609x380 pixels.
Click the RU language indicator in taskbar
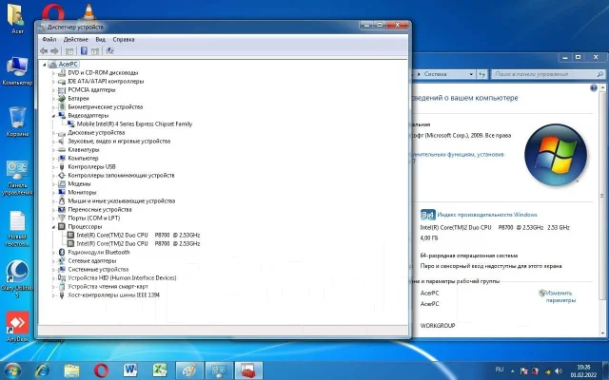500,370
